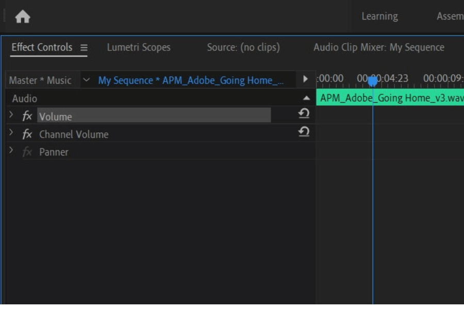The width and height of the screenshot is (464, 309).
Task: Toggle the Volume fx effect on/off
Action: click(x=27, y=116)
